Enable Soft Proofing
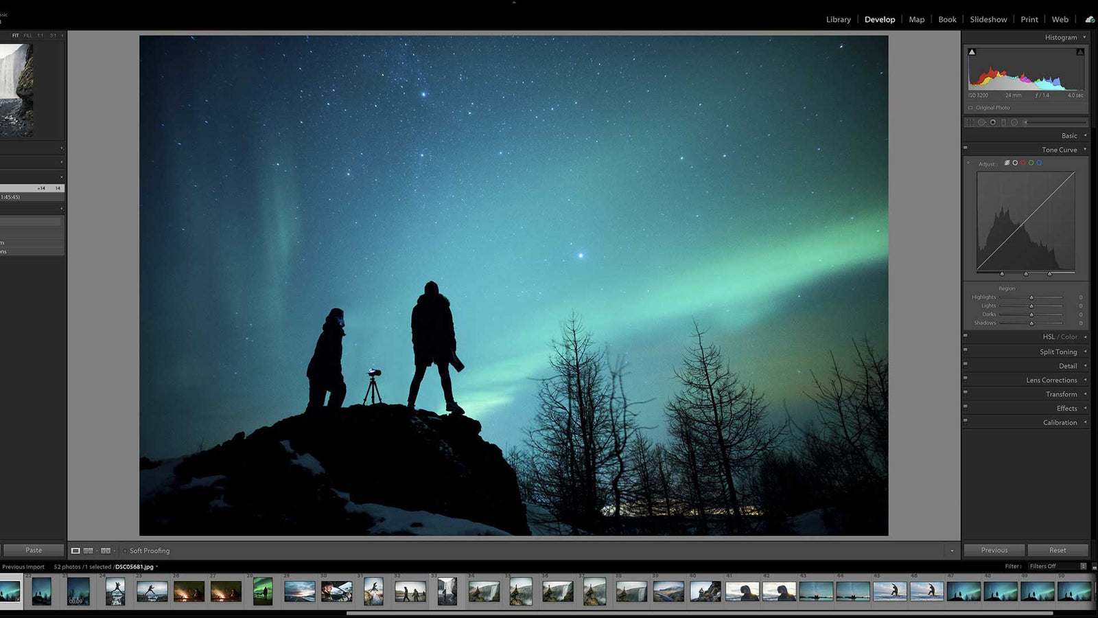The image size is (1098, 618). click(x=126, y=550)
